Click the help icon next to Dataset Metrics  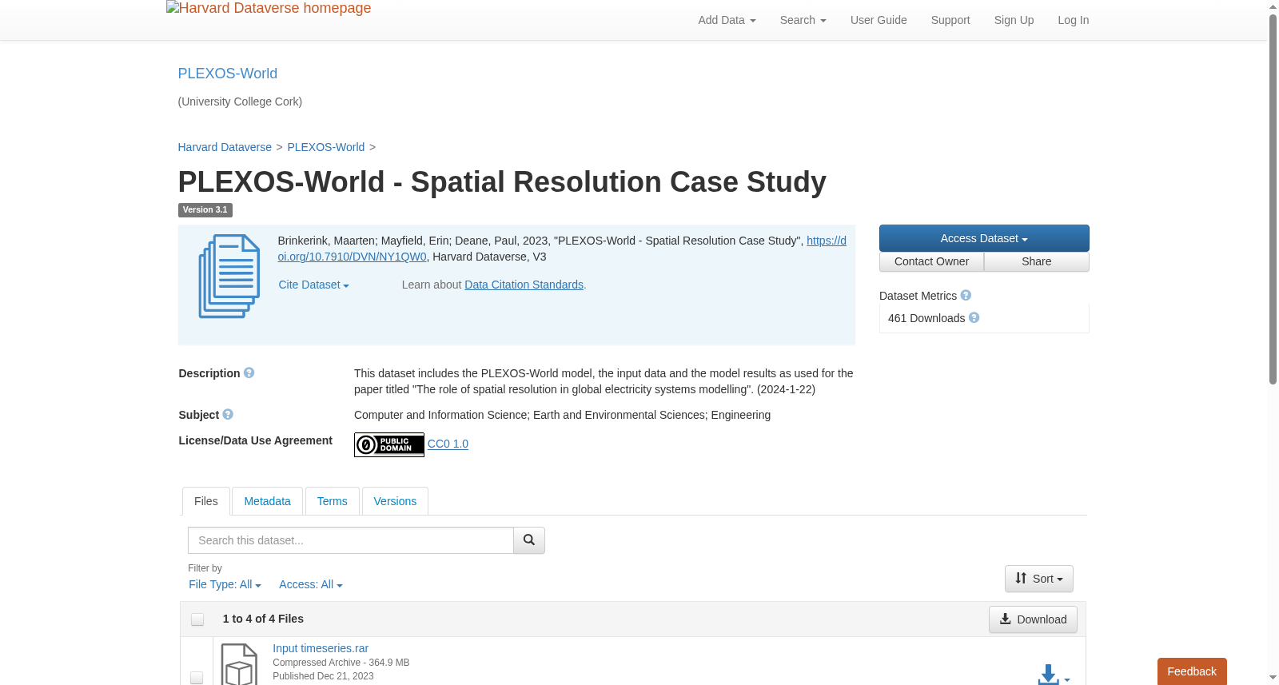point(966,296)
